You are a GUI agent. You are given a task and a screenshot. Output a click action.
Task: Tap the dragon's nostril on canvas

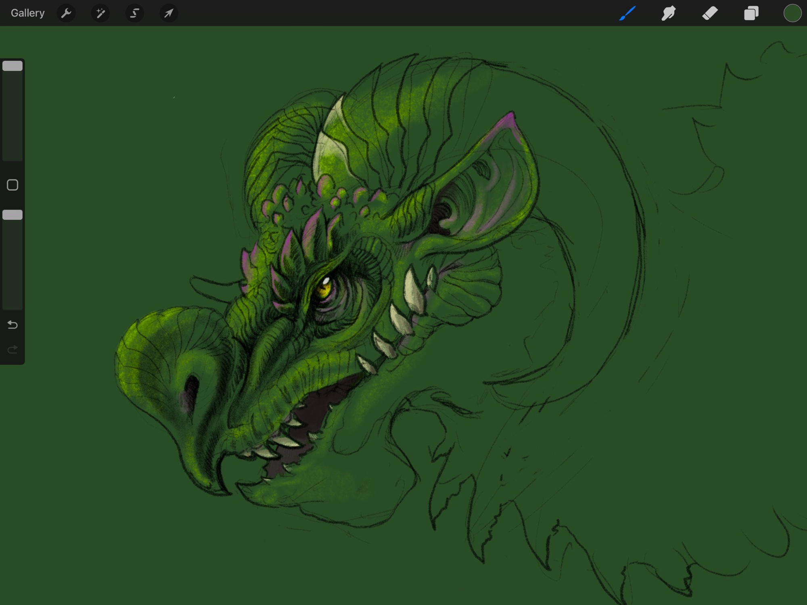click(191, 388)
